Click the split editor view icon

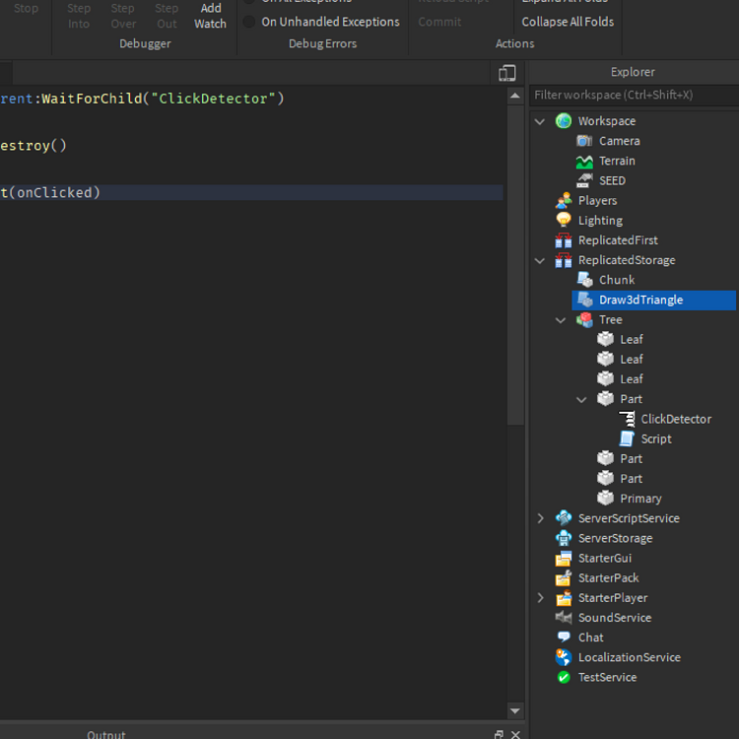[x=506, y=73]
